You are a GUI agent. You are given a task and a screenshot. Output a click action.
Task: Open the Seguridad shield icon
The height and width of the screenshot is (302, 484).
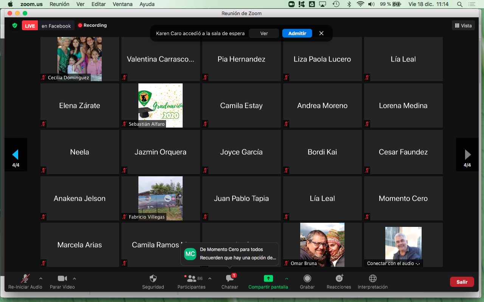(153, 279)
